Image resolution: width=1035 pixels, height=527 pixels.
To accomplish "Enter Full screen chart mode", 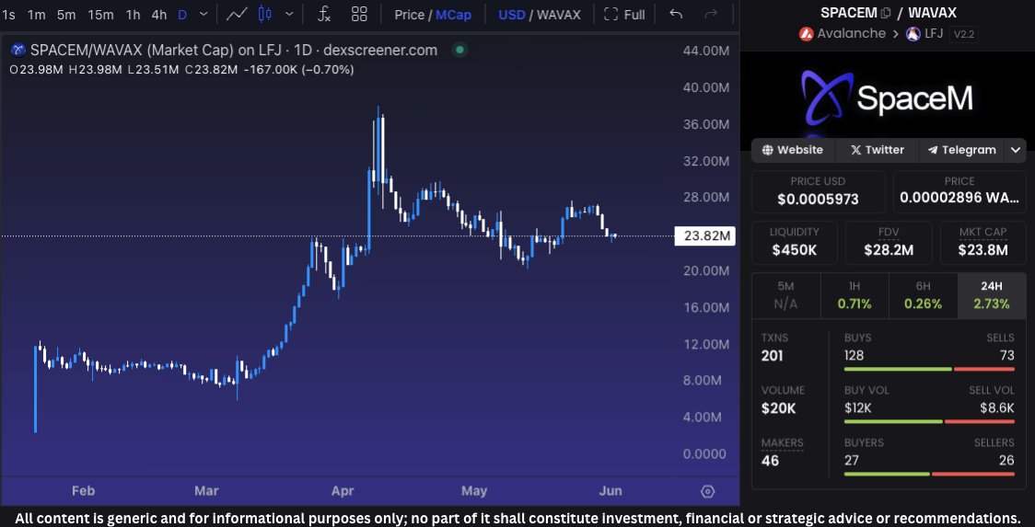I will [x=624, y=15].
